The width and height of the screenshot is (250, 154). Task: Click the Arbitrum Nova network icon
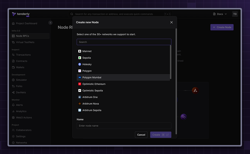click(x=80, y=103)
